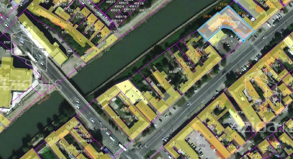This screenshot has height=159, width=293.
Task: Select parcel label 5003/4
Action: [82, 135]
